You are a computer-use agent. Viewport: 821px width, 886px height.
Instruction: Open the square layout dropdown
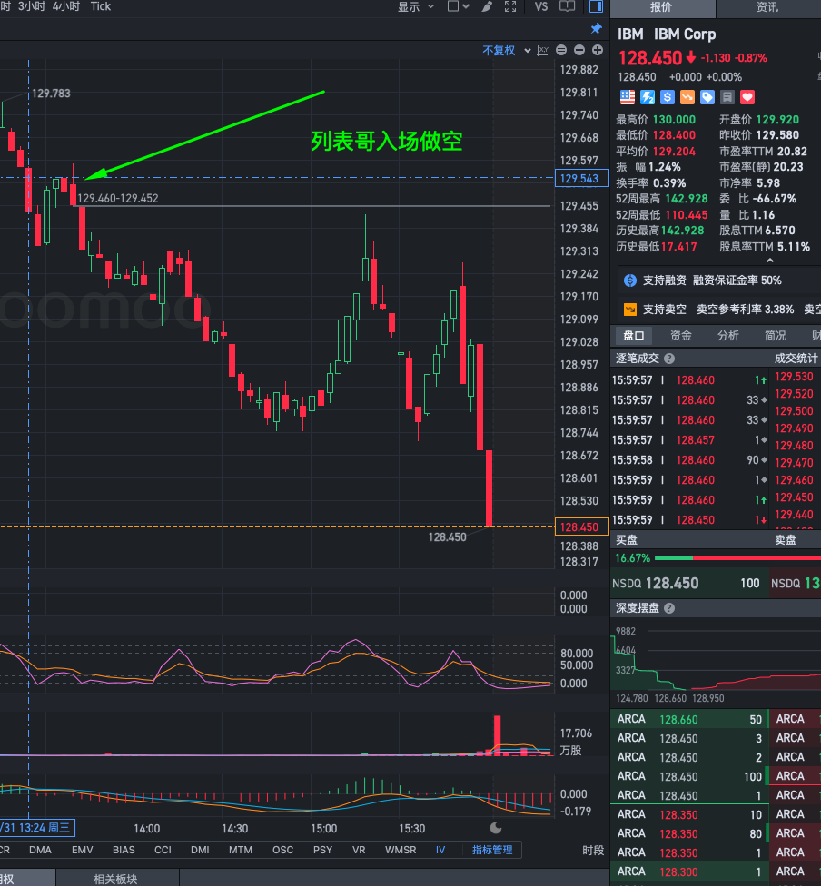(458, 6)
